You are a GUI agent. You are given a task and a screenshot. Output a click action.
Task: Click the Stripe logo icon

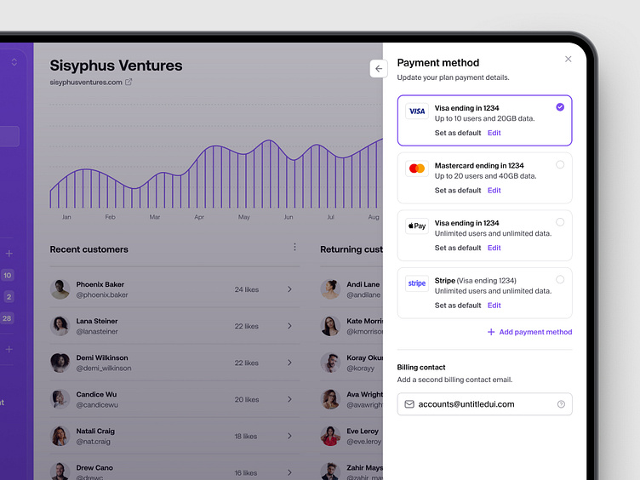coord(416,283)
